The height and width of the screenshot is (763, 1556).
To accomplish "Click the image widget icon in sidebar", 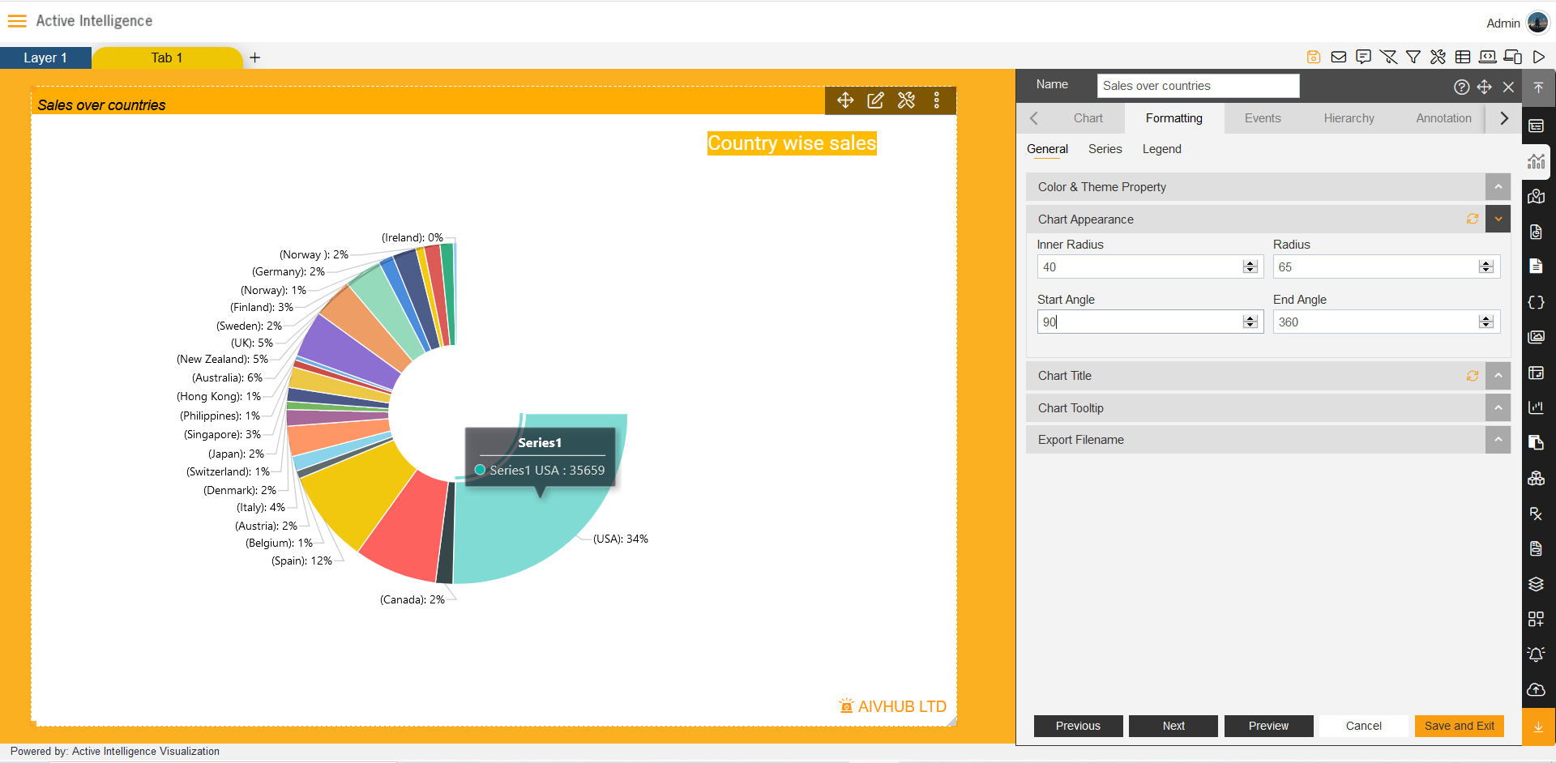I will click(x=1536, y=337).
